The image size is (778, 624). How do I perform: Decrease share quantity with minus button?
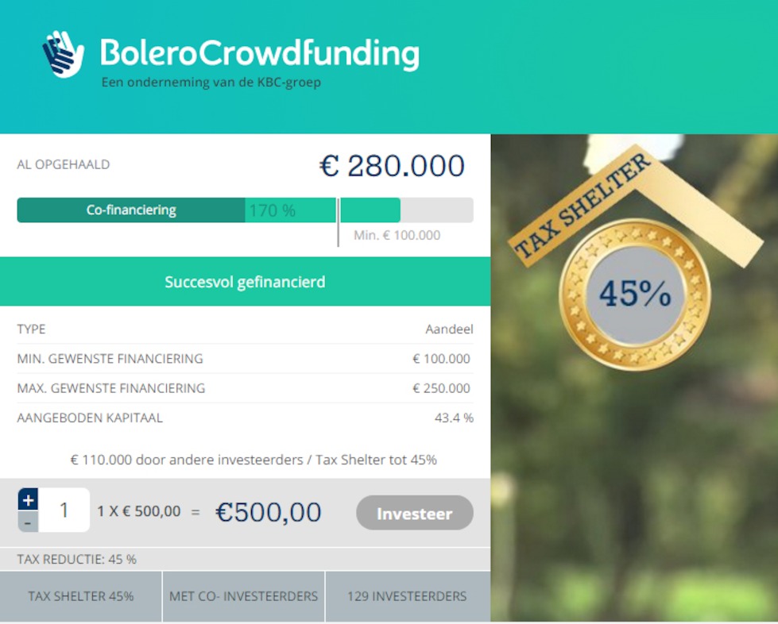(28, 522)
